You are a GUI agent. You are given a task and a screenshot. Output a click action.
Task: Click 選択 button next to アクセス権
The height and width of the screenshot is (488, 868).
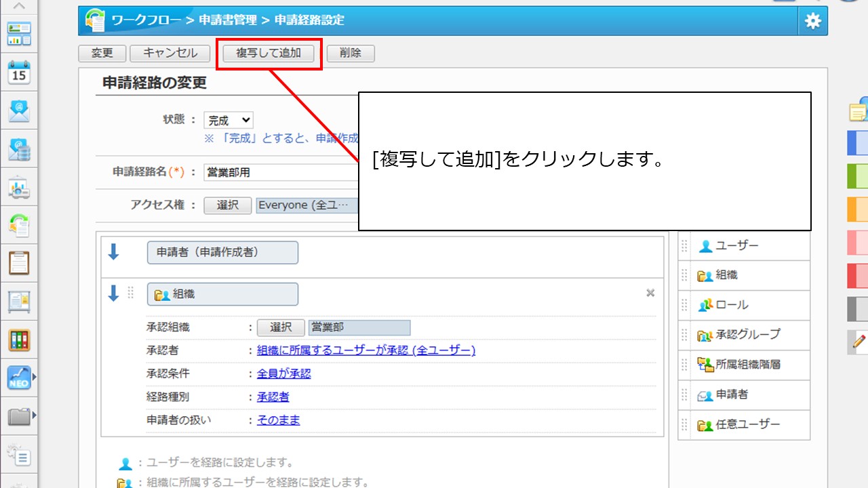coord(228,205)
